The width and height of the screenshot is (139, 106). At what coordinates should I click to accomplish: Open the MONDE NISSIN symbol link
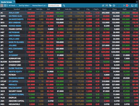tap(15, 26)
